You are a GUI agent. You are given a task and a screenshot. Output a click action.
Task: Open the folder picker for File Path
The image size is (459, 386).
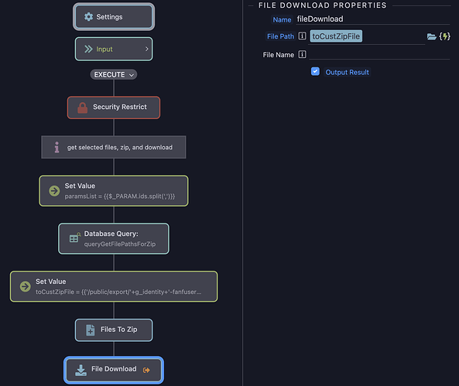click(431, 36)
